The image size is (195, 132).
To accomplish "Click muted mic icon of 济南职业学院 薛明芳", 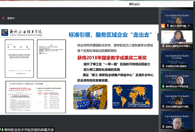I will pyautogui.click(x=163, y=66).
